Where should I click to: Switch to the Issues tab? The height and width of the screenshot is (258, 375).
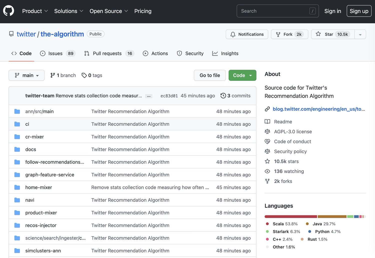point(57,53)
